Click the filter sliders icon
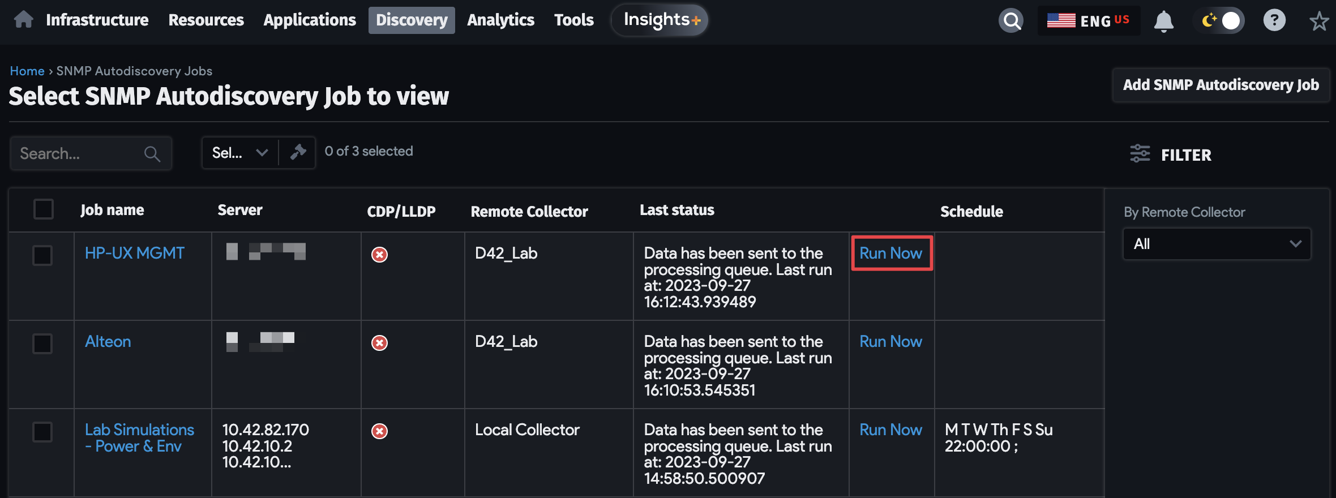This screenshot has width=1336, height=498. pyautogui.click(x=1140, y=154)
